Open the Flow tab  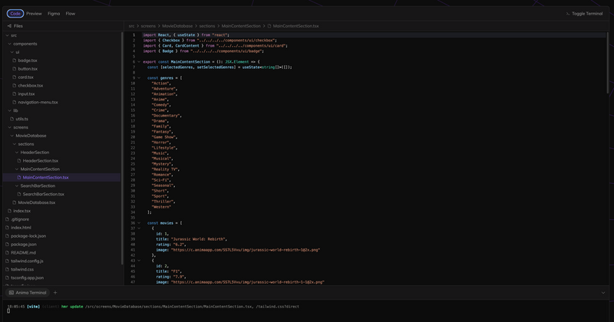pos(71,13)
